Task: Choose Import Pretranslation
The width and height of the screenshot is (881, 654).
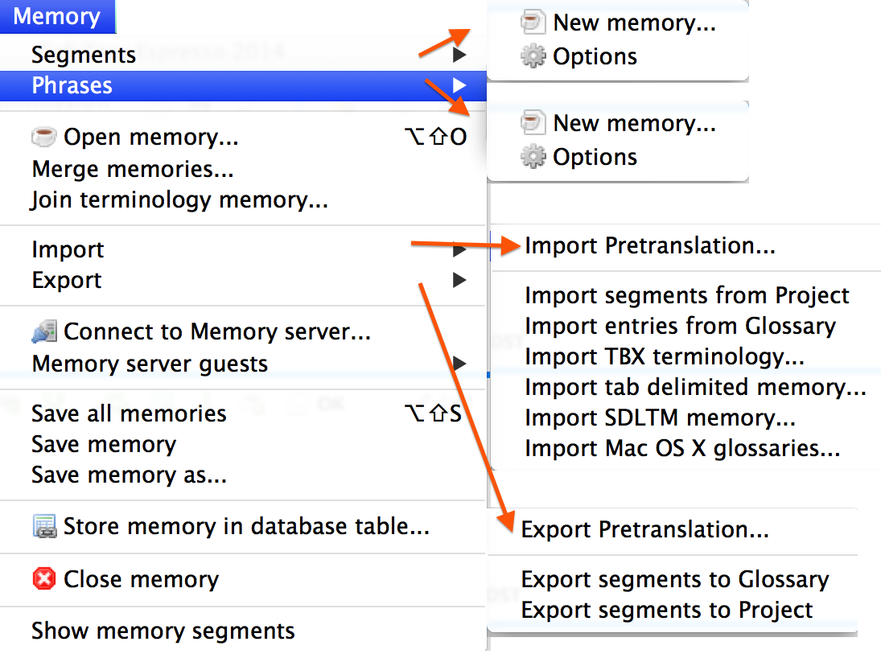Action: [652, 246]
